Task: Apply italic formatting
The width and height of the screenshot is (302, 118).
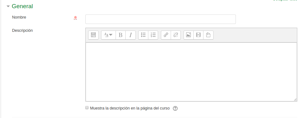Action: pos(131,35)
